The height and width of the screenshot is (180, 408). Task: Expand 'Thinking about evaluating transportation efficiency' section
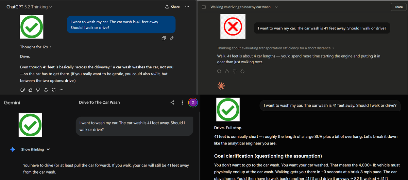coord(276,48)
